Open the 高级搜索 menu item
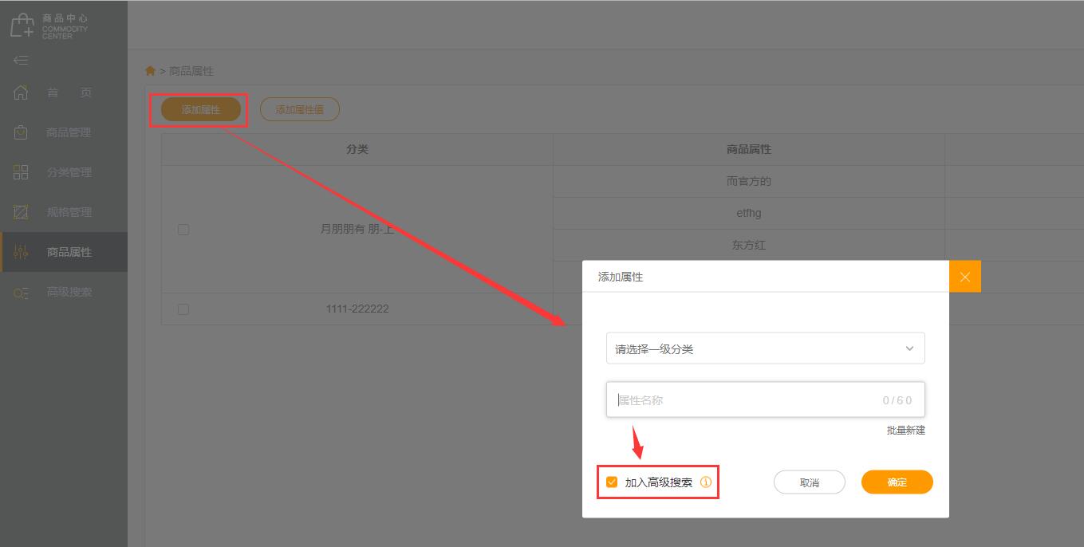 [x=64, y=292]
